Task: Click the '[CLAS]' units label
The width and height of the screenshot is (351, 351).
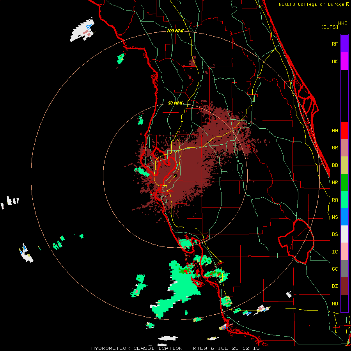Action: point(330,27)
